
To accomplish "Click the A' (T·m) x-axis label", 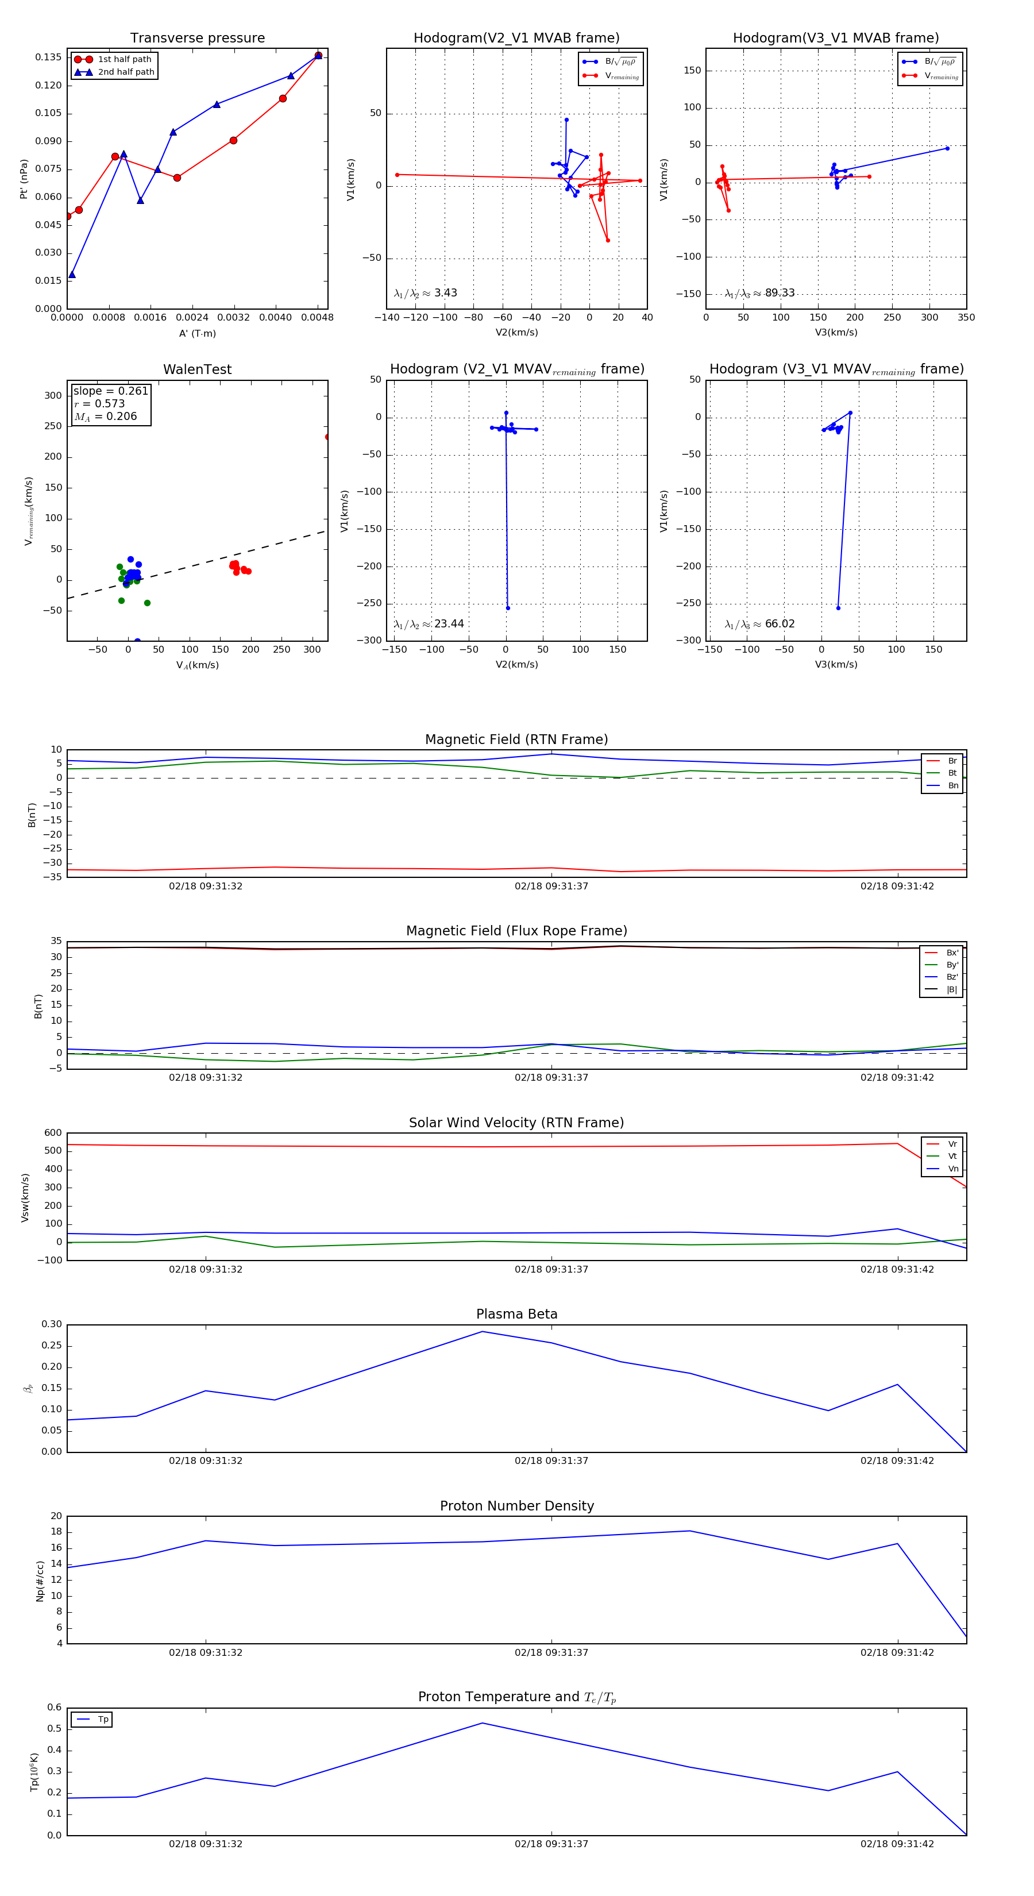I will point(197,333).
